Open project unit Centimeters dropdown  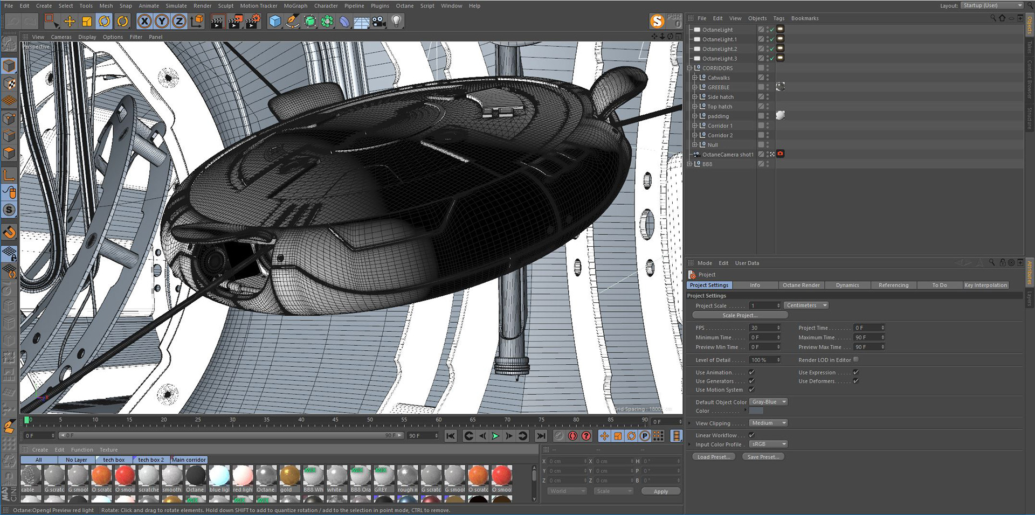tap(806, 305)
